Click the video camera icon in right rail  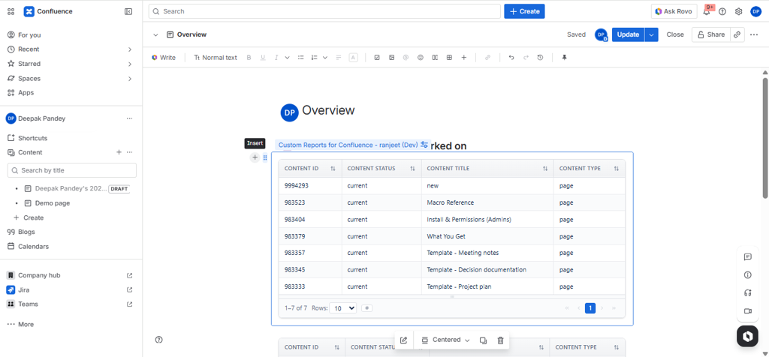coord(747,311)
